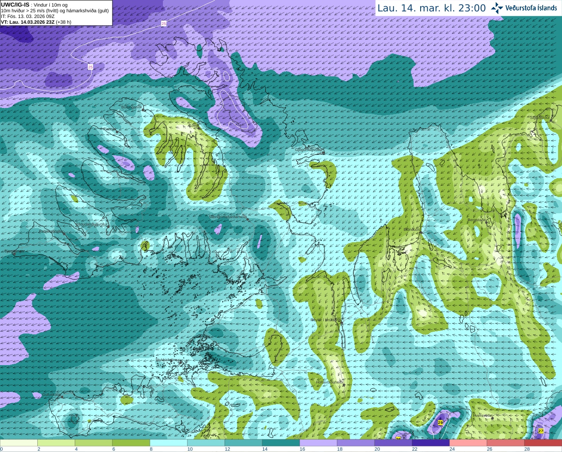The image size is (562, 452).
Task: Click the yellow 29 maximum gust marker
Action: [x=440, y=422]
